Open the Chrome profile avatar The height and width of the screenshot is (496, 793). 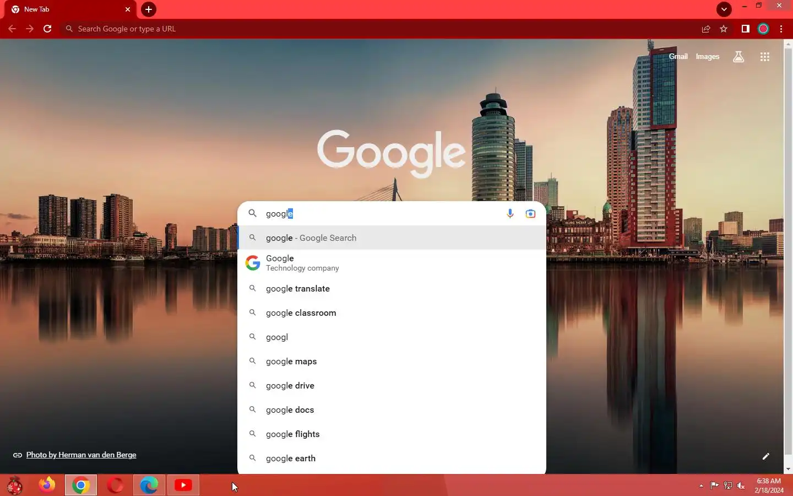763,29
